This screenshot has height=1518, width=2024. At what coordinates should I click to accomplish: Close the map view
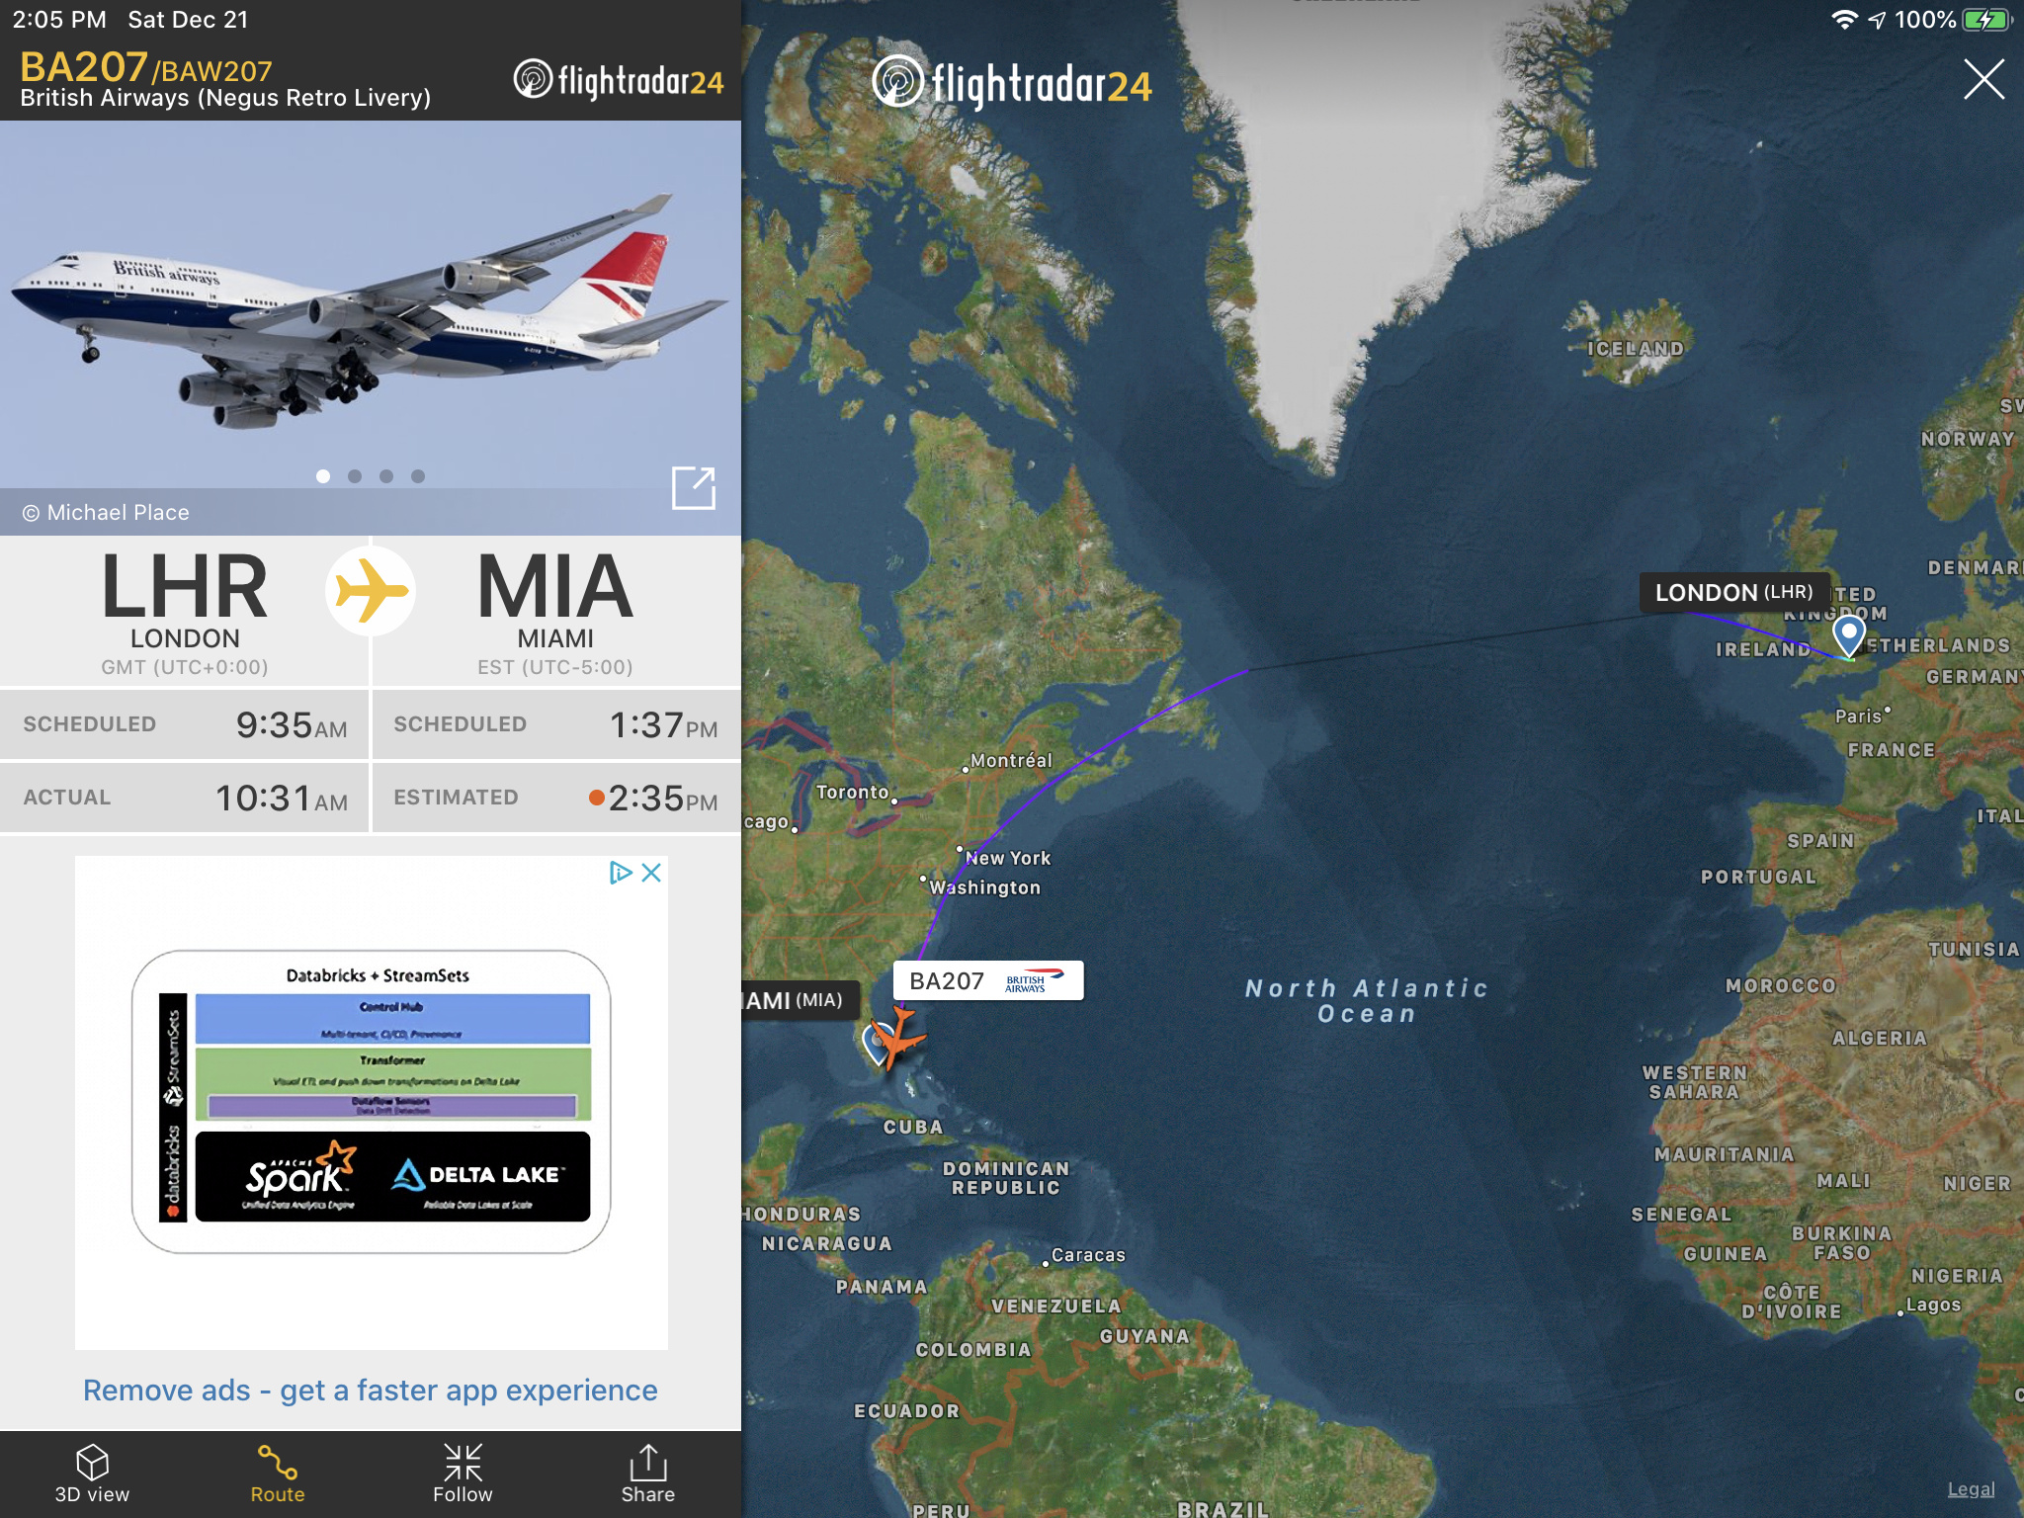[1983, 79]
